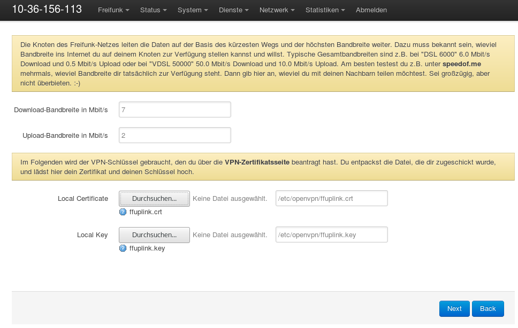Click Abmelden to log out
The height and width of the screenshot is (328, 518).
pos(371,10)
